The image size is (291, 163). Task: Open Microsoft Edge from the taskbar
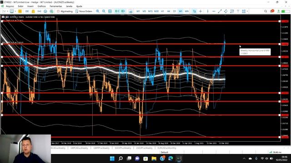coord(171,158)
